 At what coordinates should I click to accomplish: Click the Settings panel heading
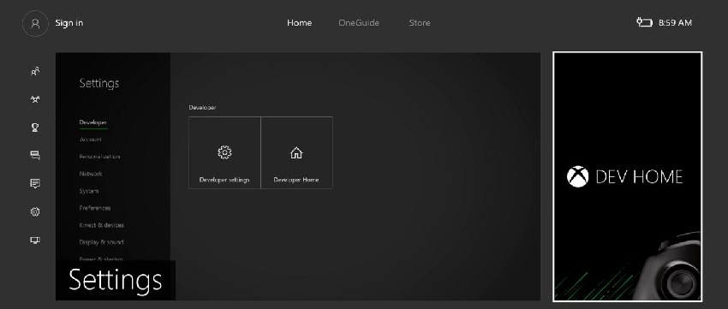pyautogui.click(x=98, y=83)
